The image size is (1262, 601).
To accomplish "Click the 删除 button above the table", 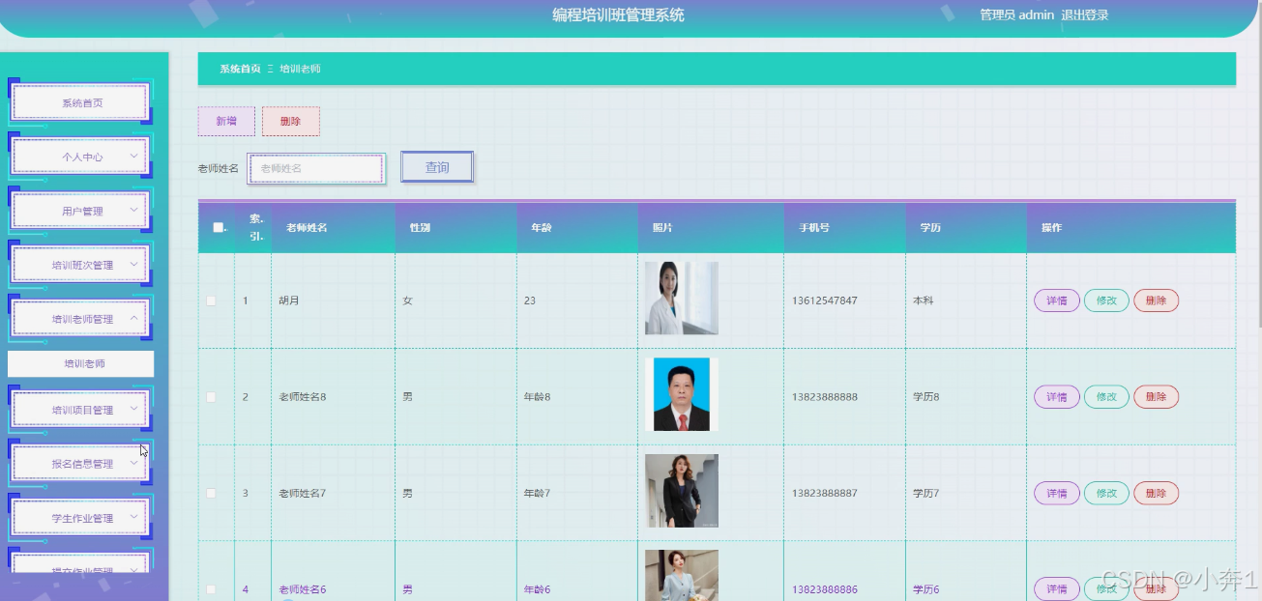I will [290, 121].
